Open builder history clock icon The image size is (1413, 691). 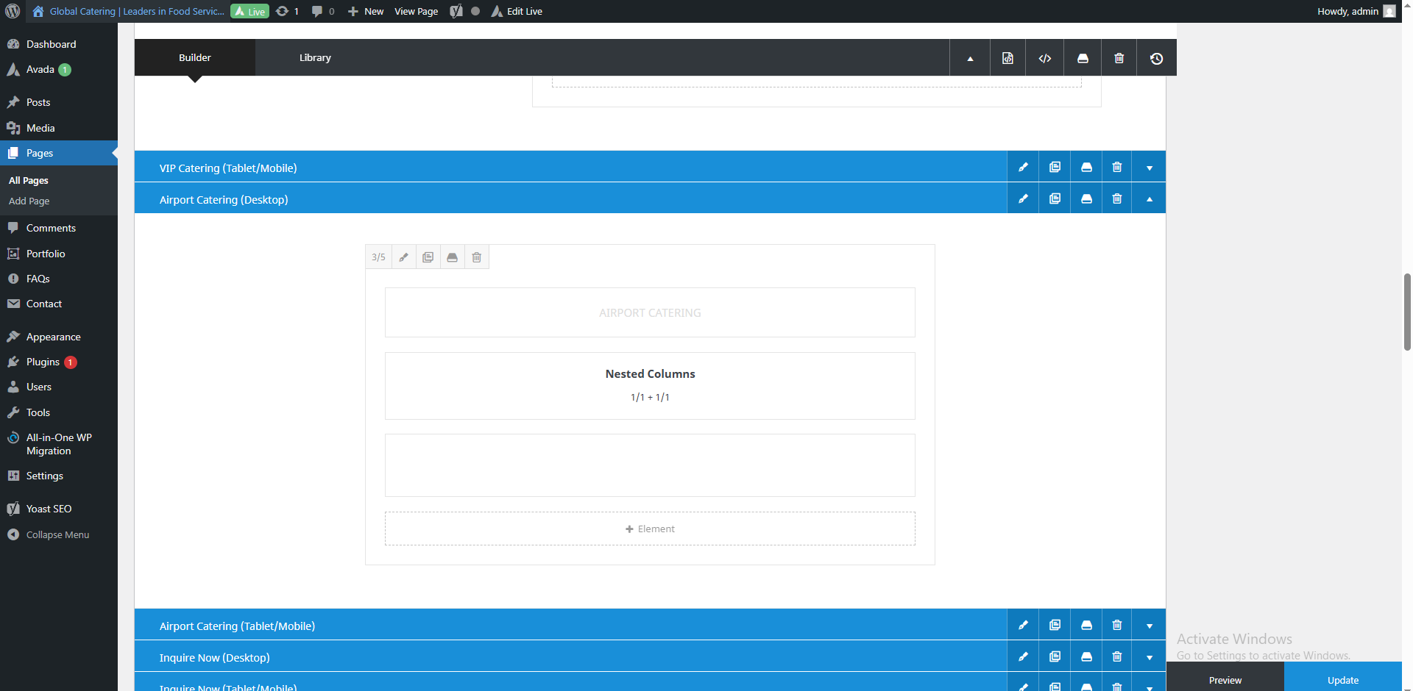[1156, 58]
